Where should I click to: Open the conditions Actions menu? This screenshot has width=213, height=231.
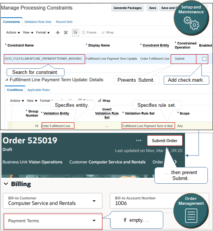pos(17,101)
